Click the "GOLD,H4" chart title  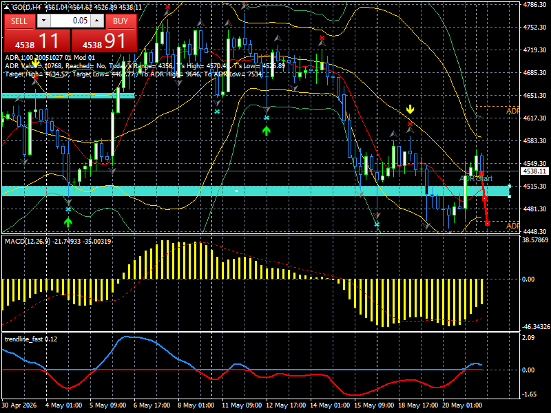(25, 8)
